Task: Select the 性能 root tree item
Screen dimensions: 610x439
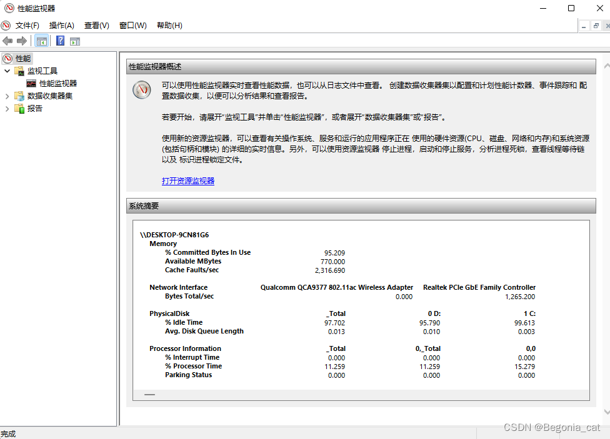Action: 22,57
